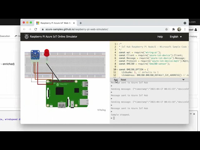Click macOS green fullscreen window button

[x=31, y=22]
